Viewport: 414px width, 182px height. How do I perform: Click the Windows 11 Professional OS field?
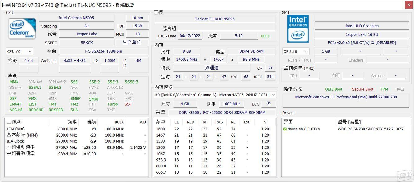coord(346,100)
